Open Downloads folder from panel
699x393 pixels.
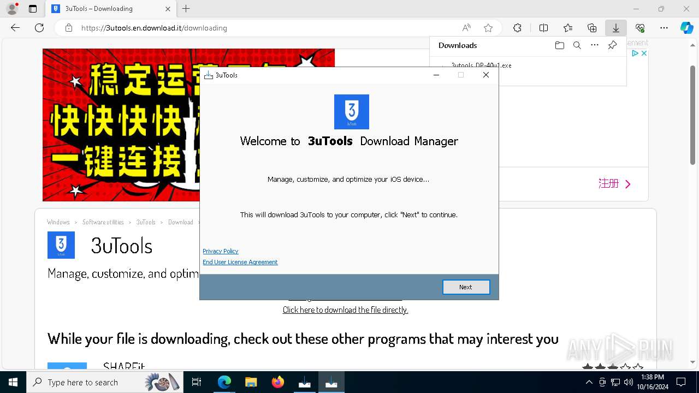pyautogui.click(x=559, y=45)
